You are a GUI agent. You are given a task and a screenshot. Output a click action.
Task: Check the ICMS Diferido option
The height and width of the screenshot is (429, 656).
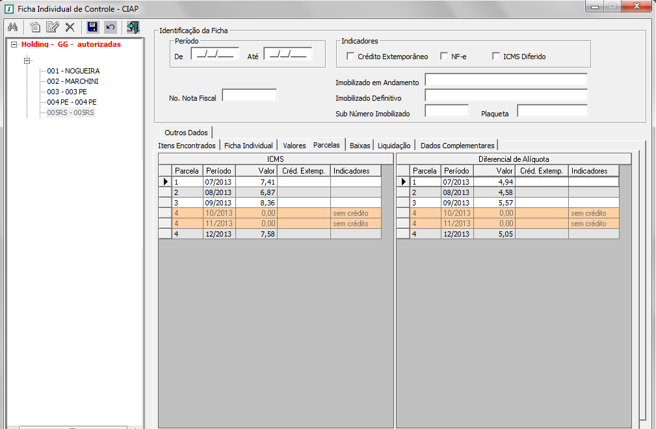(x=496, y=57)
